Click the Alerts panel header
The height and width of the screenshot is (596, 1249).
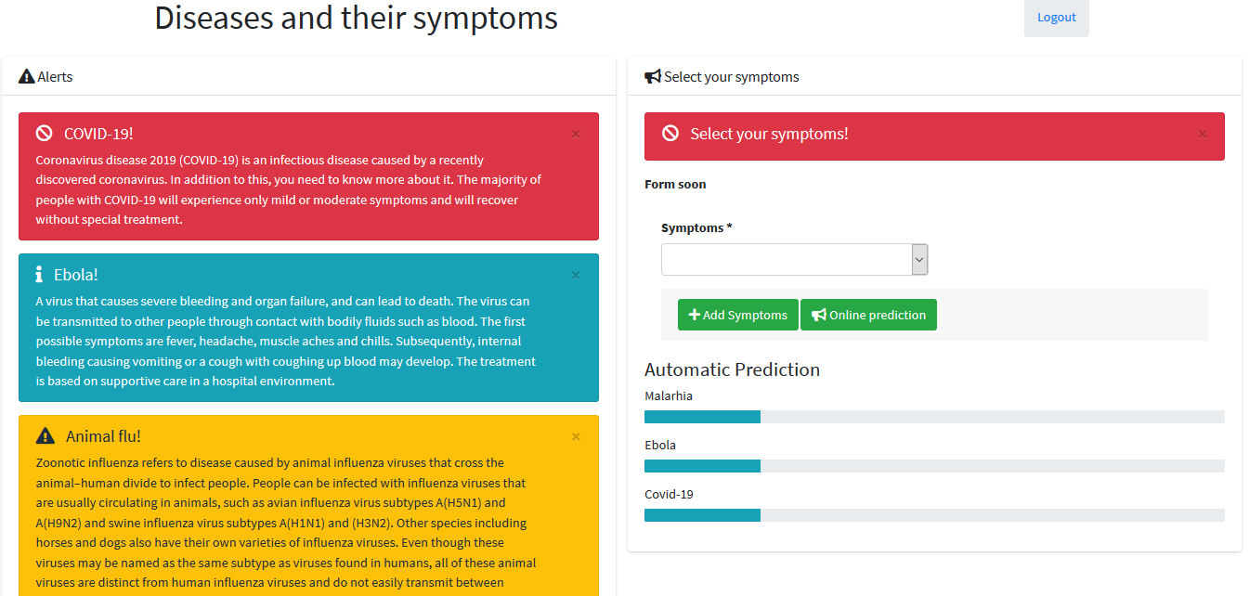click(x=308, y=77)
